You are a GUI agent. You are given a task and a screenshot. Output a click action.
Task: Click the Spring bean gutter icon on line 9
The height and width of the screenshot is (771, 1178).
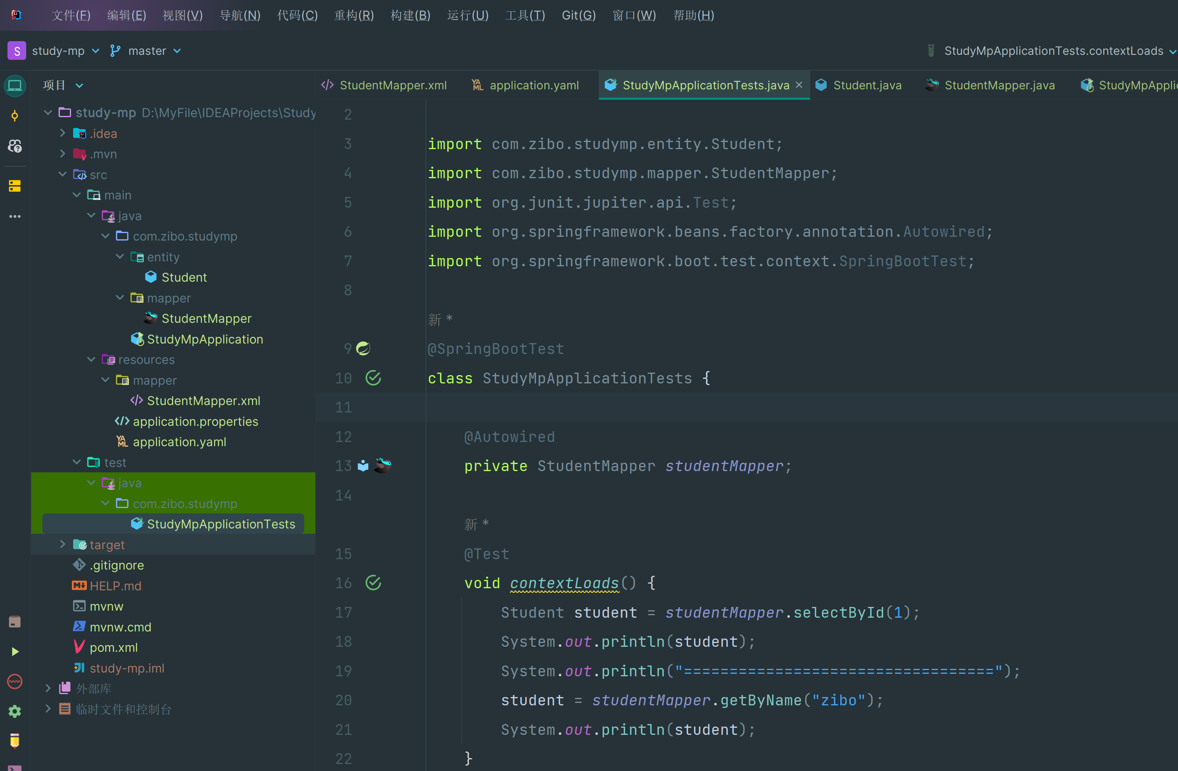[363, 349]
